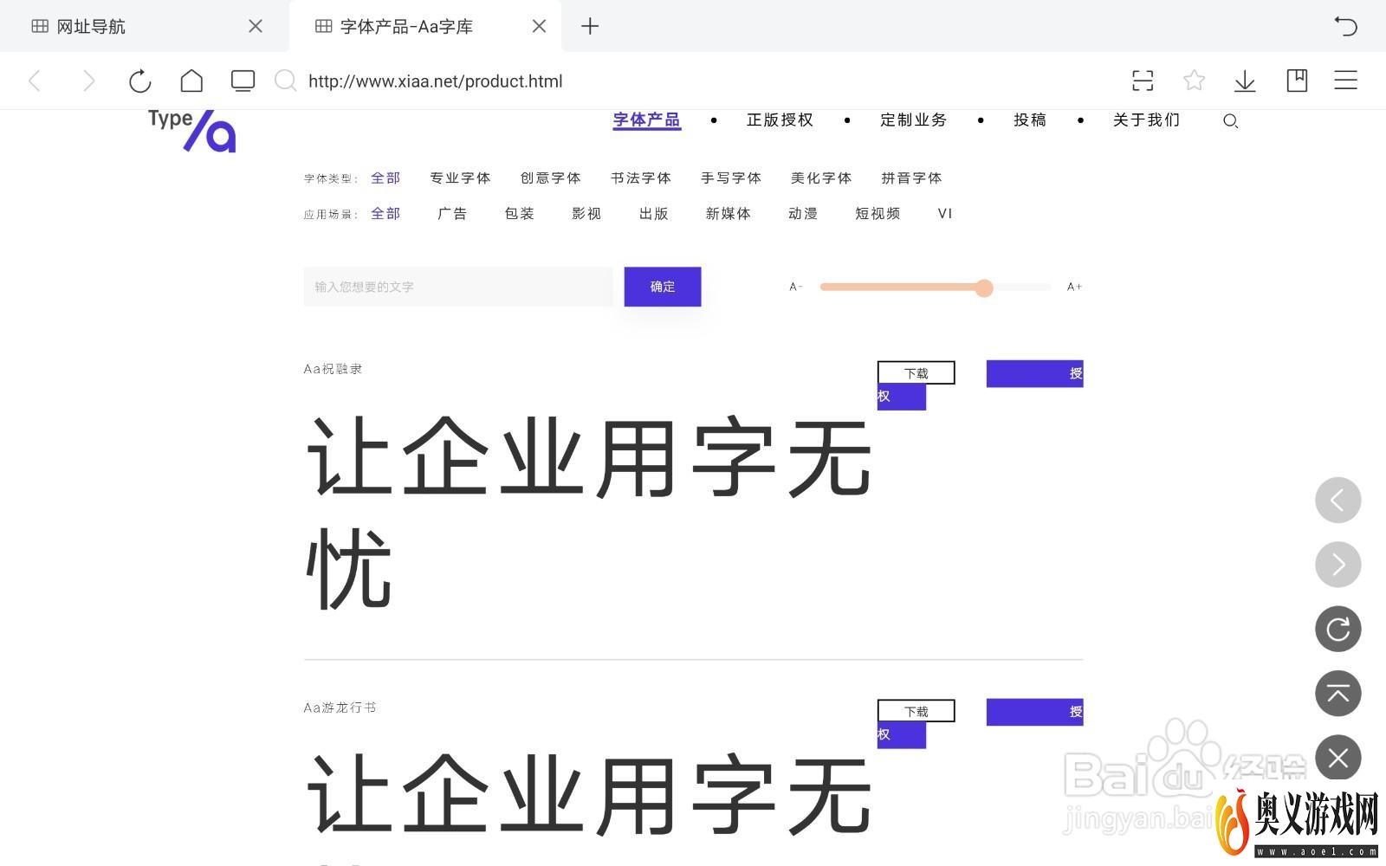Click the Aa祝融隶 font preview sample
Viewport: 1386px width, 866px height.
[588, 513]
